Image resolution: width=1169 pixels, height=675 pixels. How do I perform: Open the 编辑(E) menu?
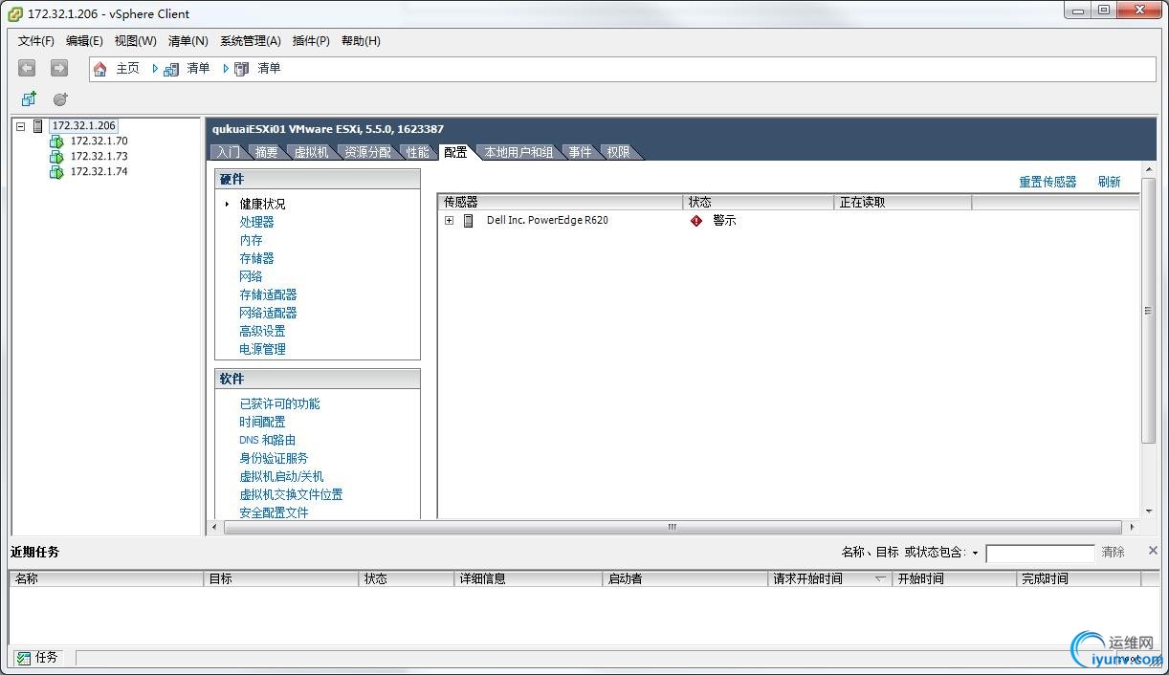(x=84, y=41)
